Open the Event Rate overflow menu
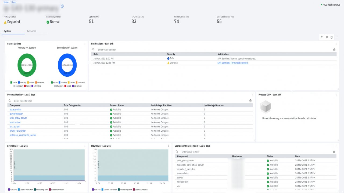344x193 pixels. click(85, 146)
